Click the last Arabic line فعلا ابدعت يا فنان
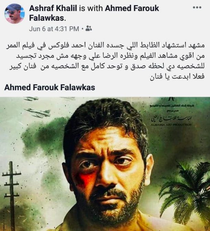 click(177, 76)
